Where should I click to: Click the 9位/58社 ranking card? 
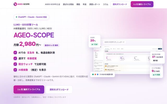coord(156,72)
